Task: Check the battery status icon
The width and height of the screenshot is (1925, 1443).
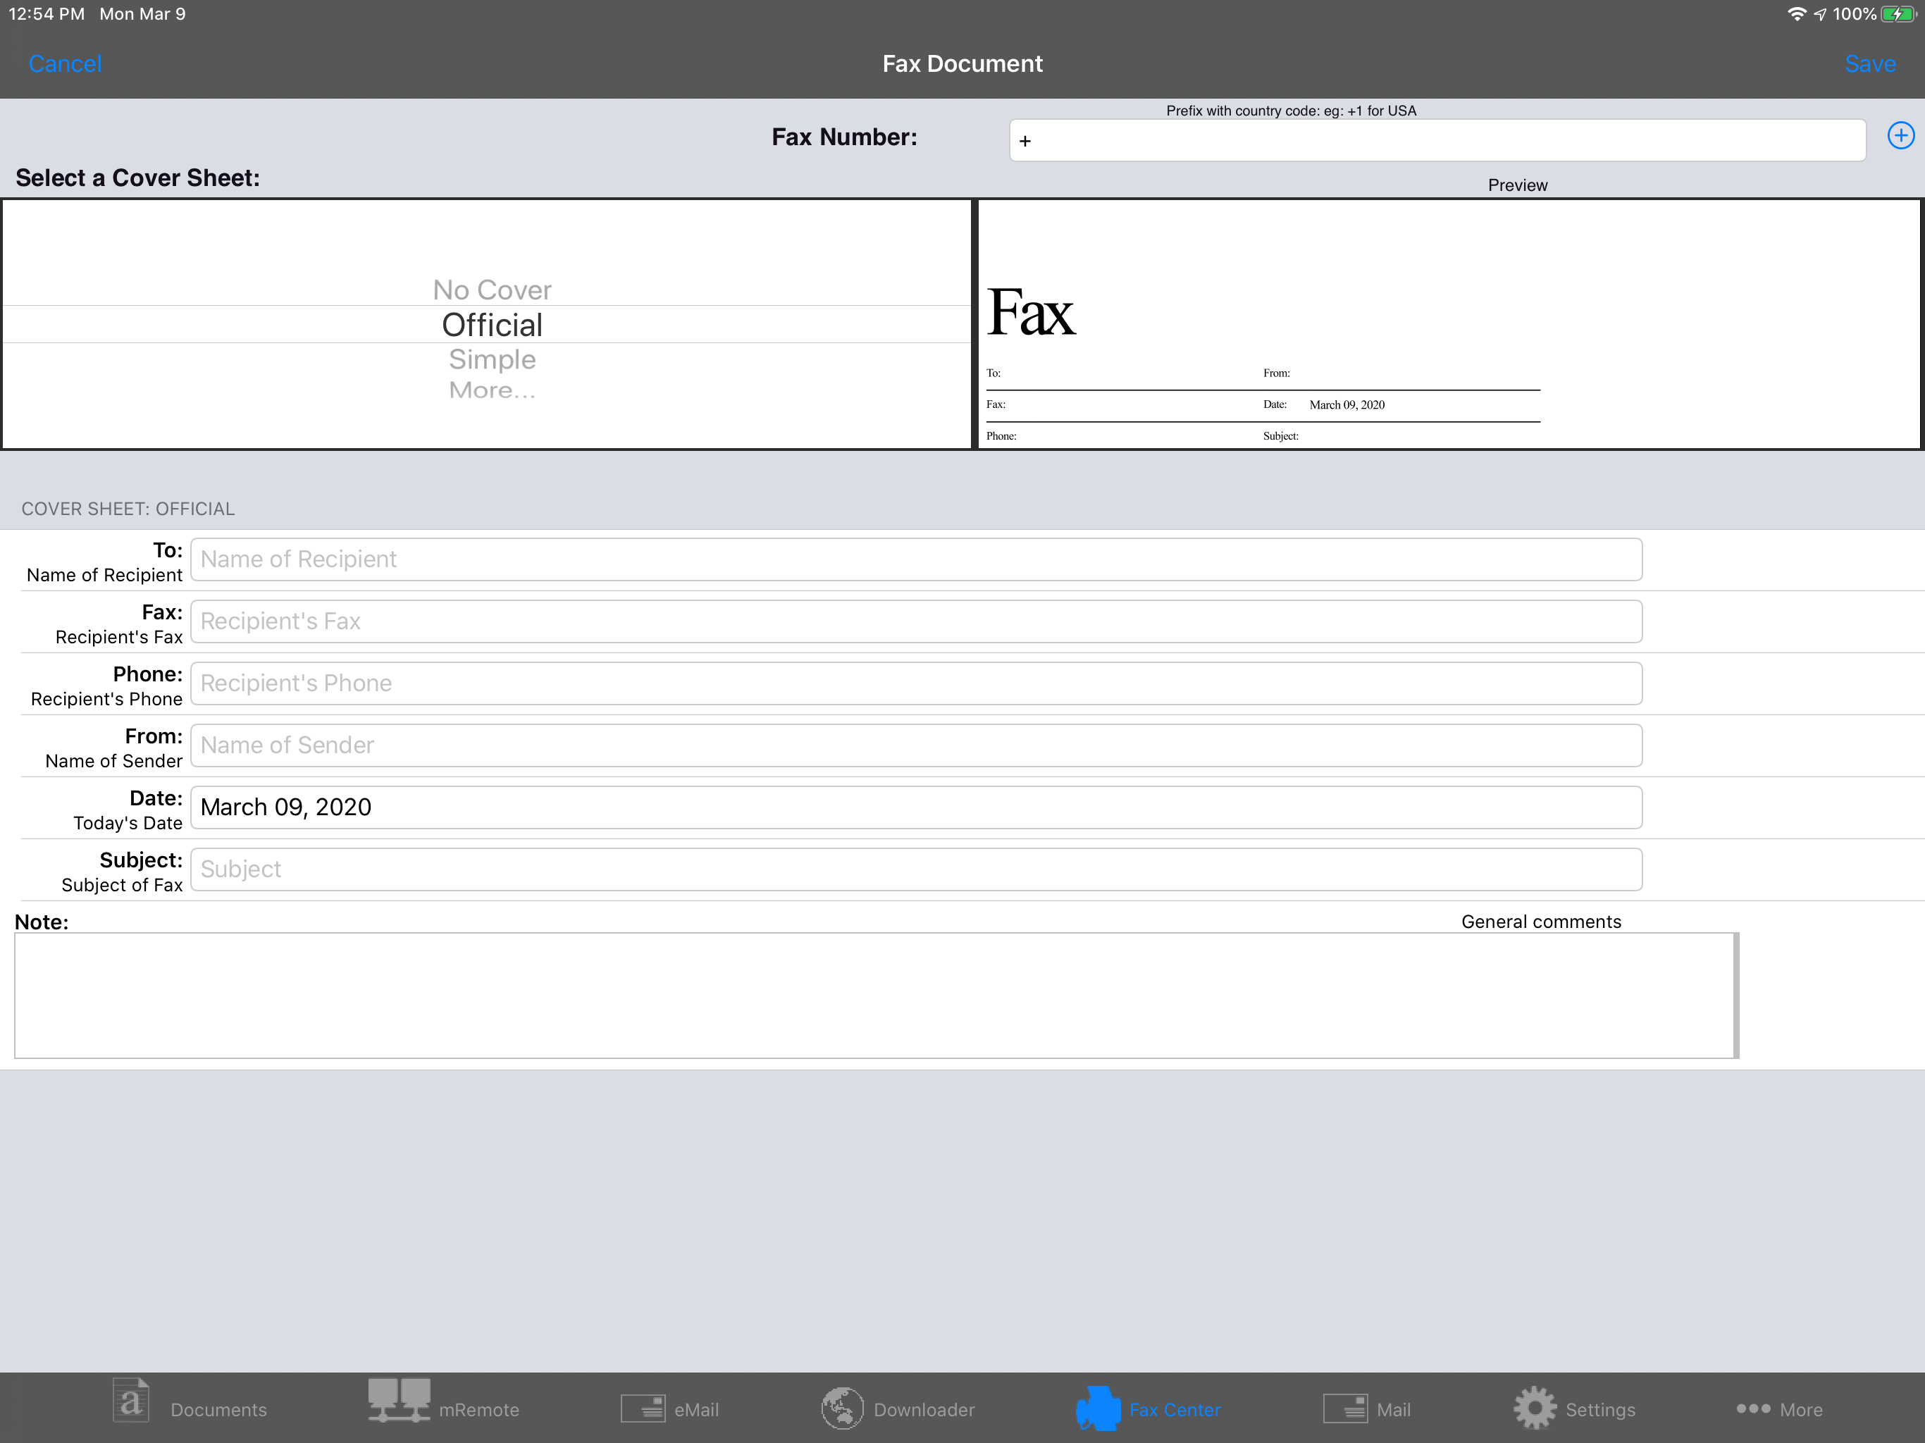Action: (x=1898, y=14)
